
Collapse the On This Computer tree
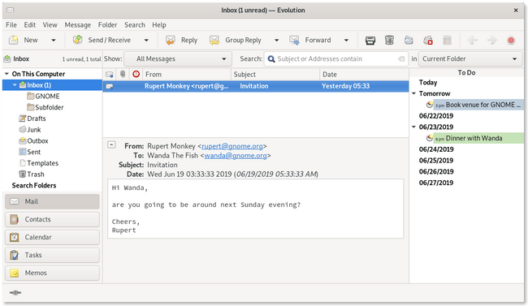tap(6, 74)
